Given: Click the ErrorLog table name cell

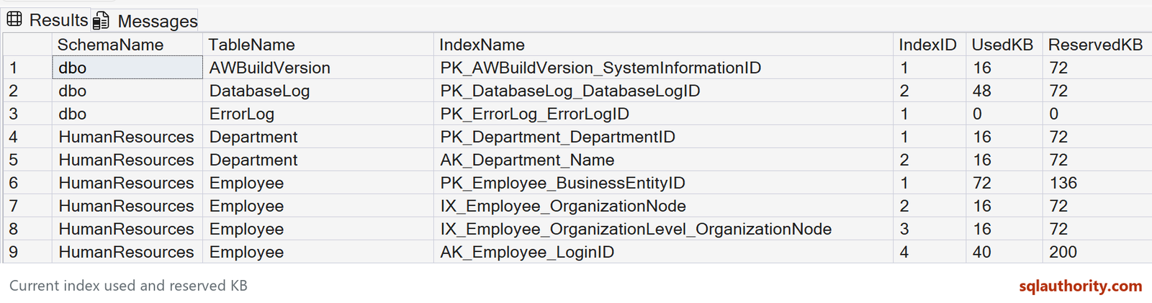Looking at the screenshot, I should (x=318, y=114).
